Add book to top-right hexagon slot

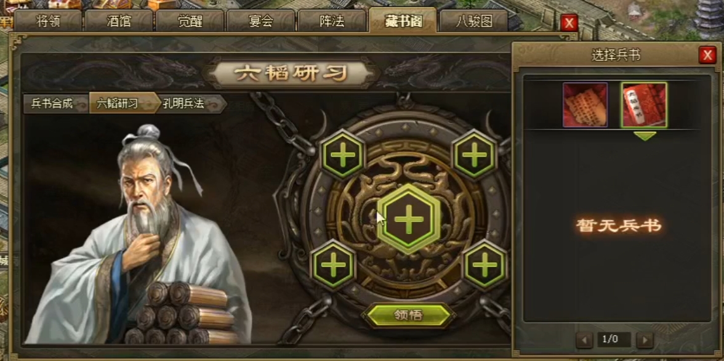[x=474, y=155]
